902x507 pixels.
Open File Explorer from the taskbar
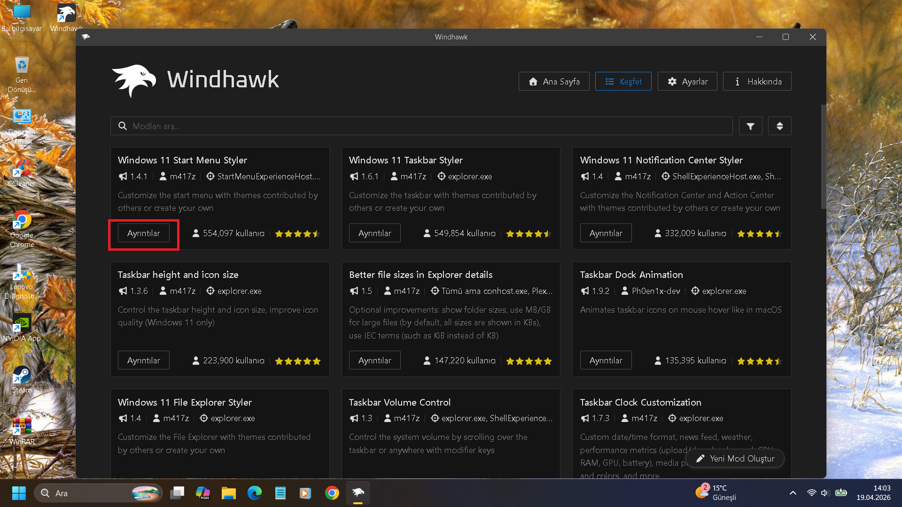coord(229,493)
